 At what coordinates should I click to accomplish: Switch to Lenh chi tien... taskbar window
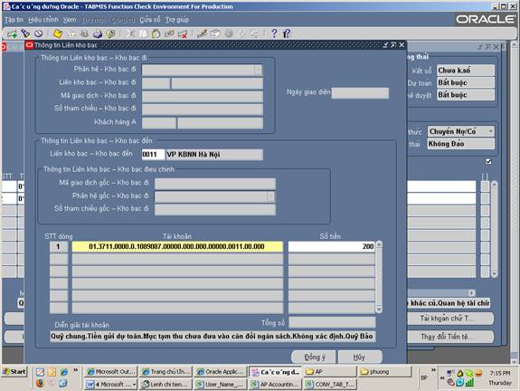[x=165, y=385]
